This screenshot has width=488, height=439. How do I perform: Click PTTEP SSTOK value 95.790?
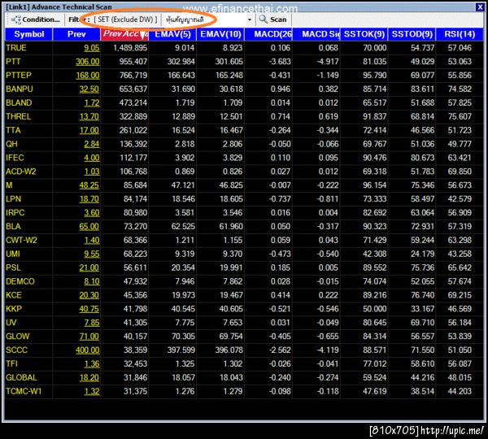tap(374, 76)
